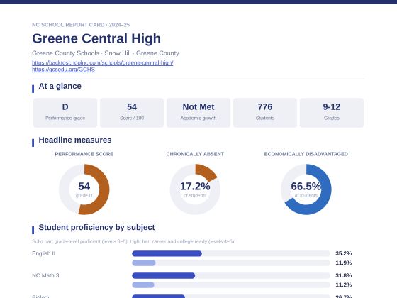Click the NC Math 3 light career-ready bar
397x298 pixels.
pyautogui.click(x=143, y=285)
